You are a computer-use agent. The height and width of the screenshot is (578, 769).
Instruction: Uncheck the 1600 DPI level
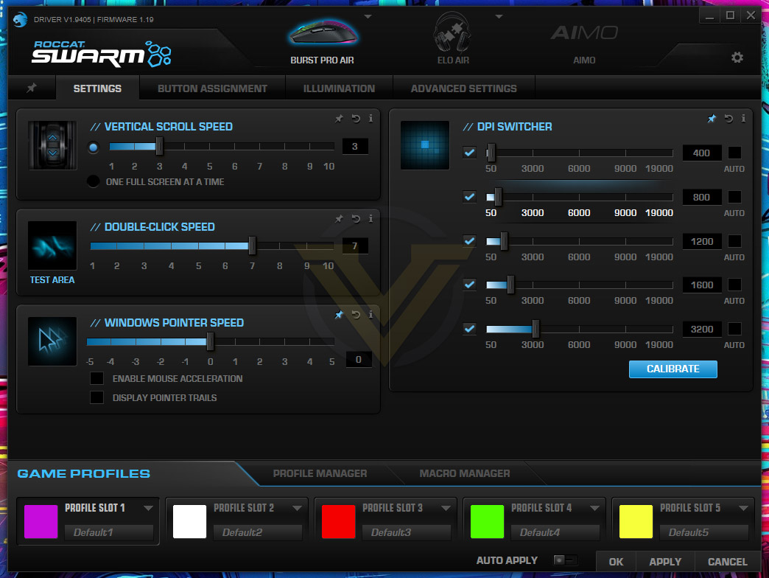coord(469,285)
